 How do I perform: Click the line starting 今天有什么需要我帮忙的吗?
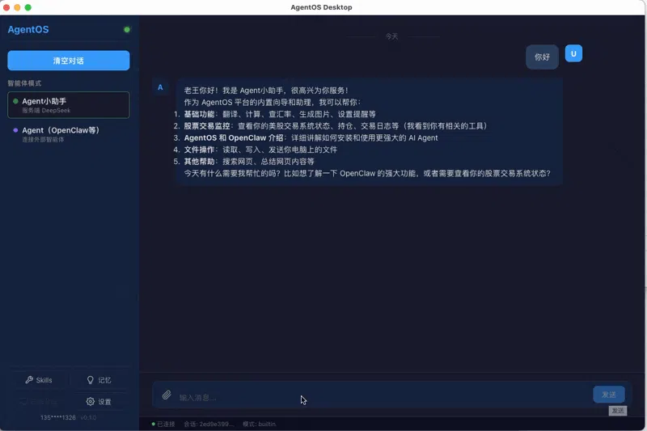tap(367, 174)
